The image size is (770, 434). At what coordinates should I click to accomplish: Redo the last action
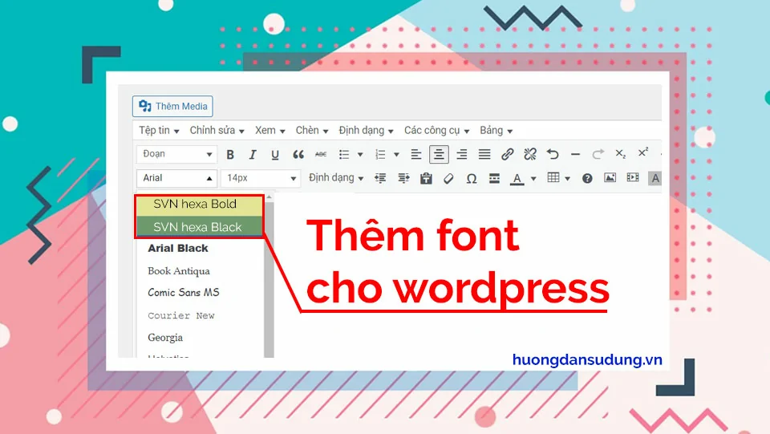point(598,155)
